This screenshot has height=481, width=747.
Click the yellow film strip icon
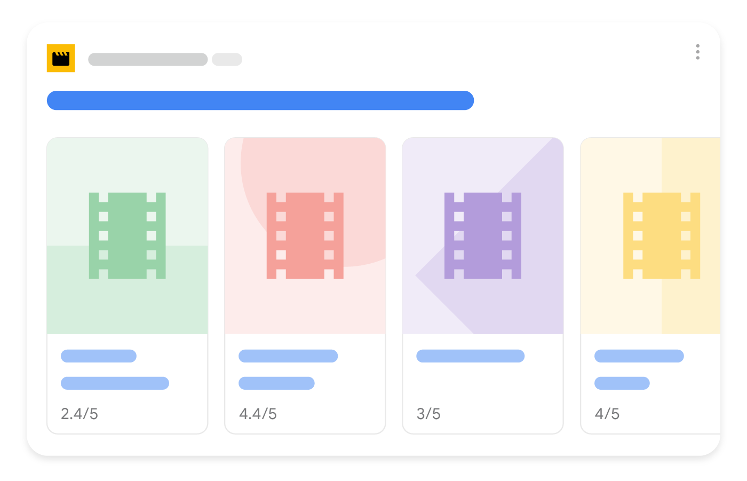click(661, 235)
